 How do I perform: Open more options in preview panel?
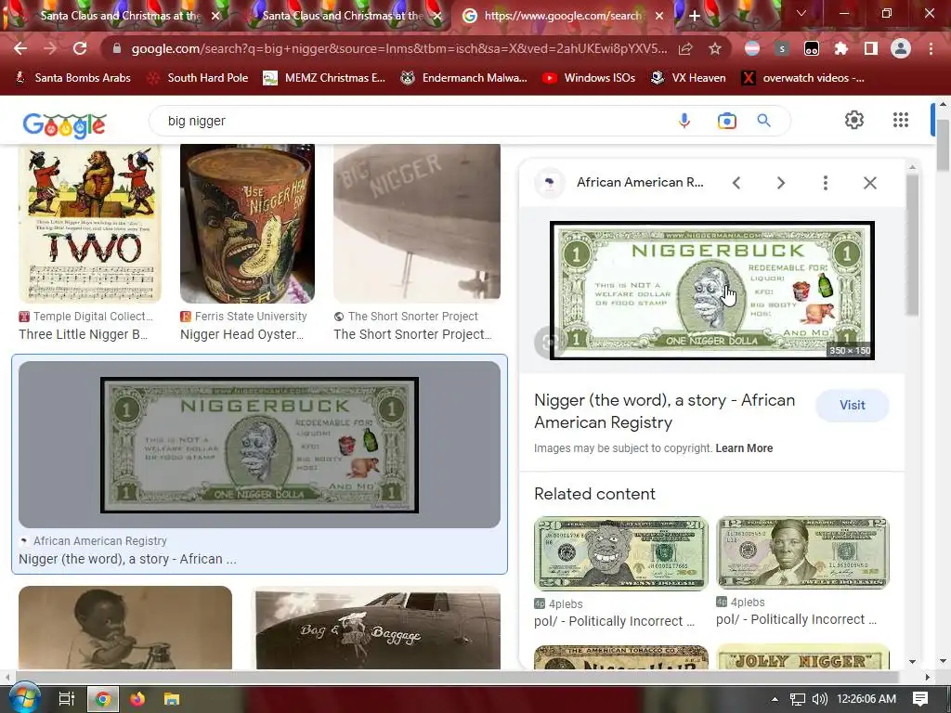[x=826, y=183]
